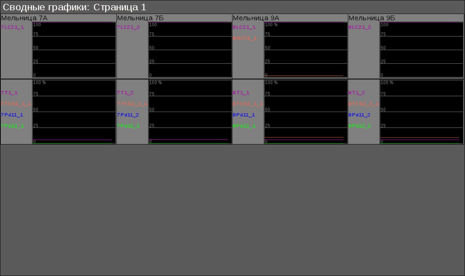Click the 9GV74_1 orange tag

[245, 38]
